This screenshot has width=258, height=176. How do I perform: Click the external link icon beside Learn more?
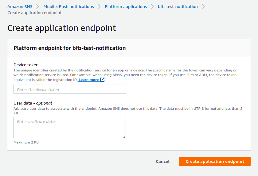pos(102,80)
